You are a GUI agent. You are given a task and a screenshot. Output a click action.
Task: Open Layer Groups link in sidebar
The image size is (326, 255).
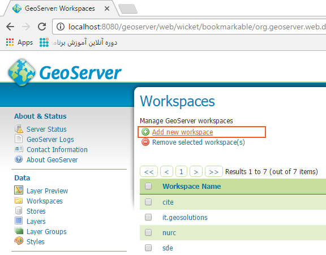coord(46,231)
